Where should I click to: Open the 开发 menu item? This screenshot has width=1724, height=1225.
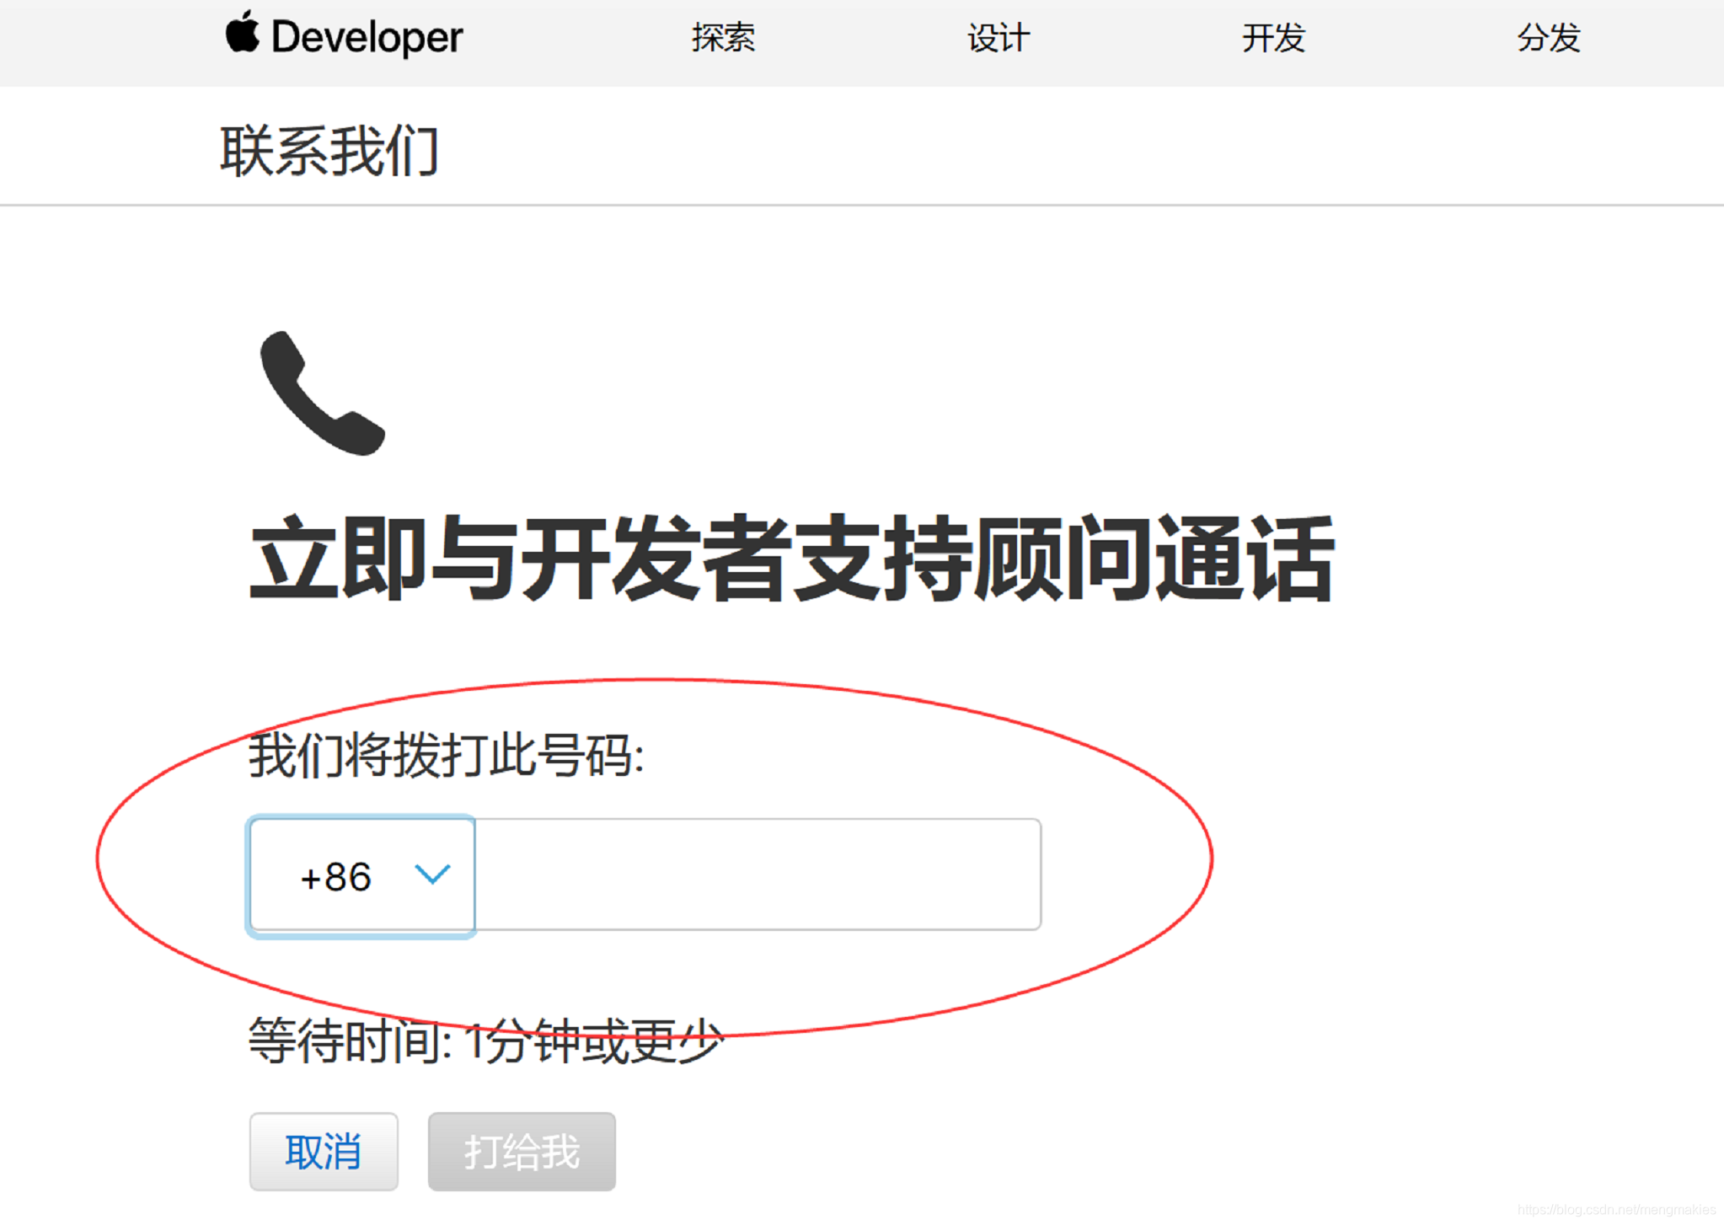1273,38
